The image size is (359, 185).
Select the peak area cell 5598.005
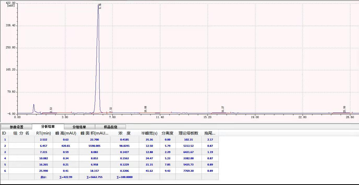coord(94,146)
